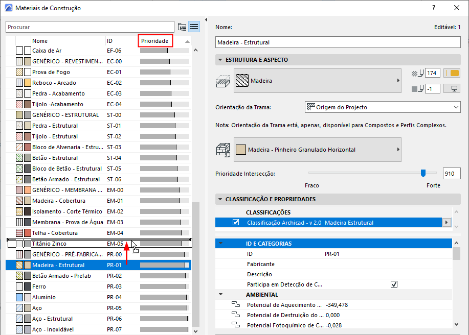This screenshot has width=469, height=335.
Task: Click the fill icon of Telha - Cobertura
Action: [x=19, y=233]
